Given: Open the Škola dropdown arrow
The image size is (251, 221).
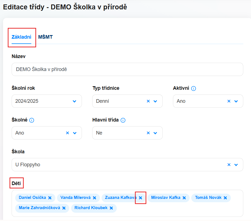Looking at the screenshot, I should 236,165.
